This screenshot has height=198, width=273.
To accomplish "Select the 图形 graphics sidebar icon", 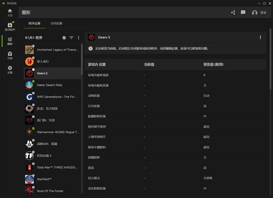I will 10,41.
